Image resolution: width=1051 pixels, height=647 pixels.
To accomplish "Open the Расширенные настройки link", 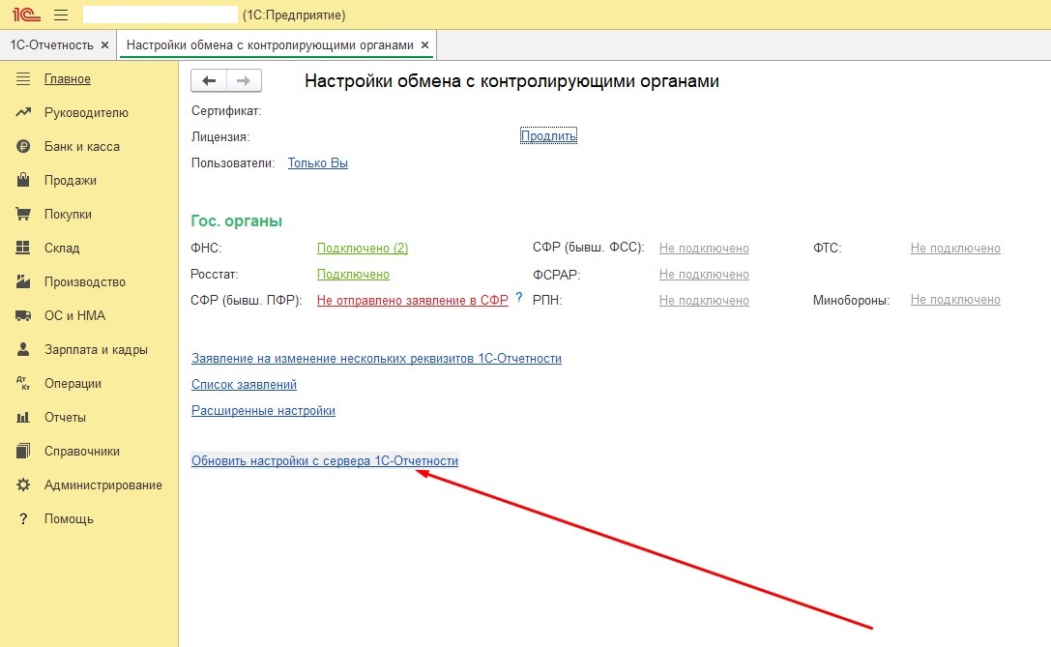I will pyautogui.click(x=263, y=410).
